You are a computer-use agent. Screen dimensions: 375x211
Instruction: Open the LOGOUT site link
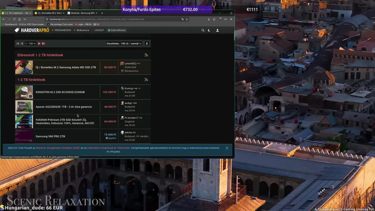98,30
